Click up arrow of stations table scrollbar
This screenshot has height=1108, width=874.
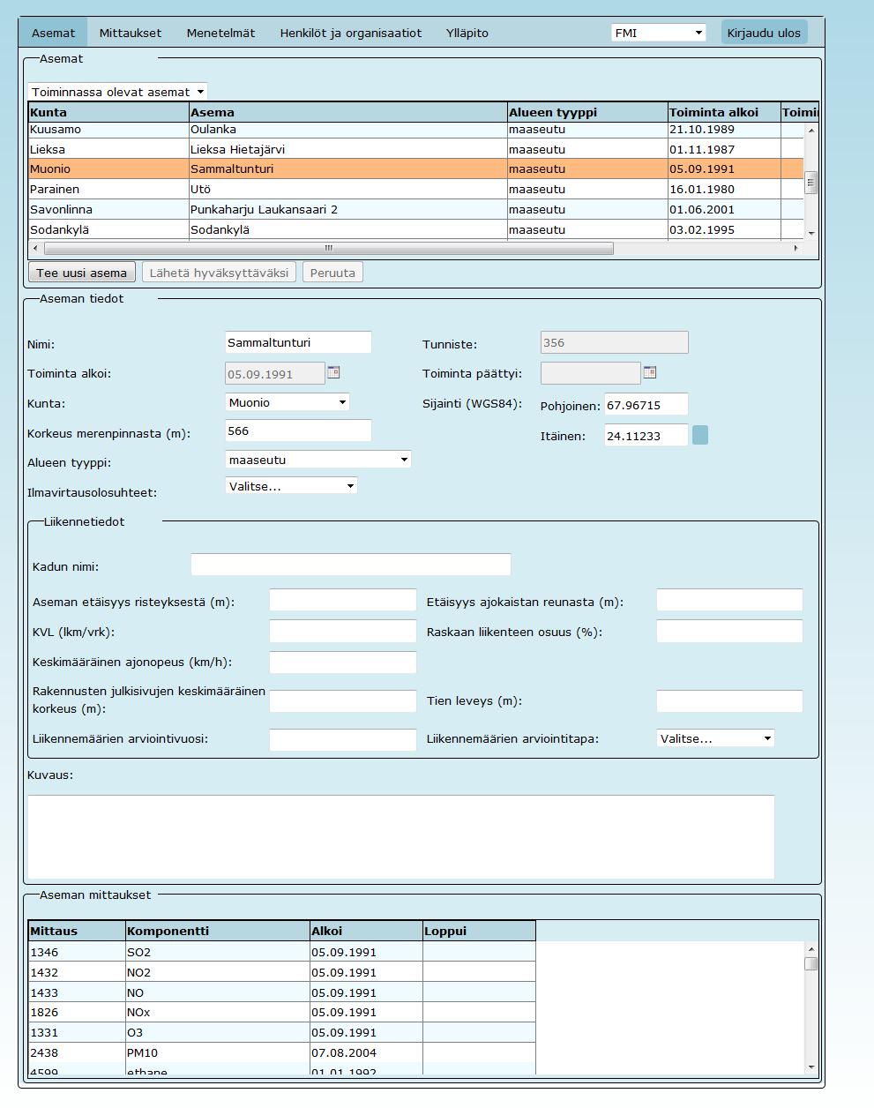point(811,130)
